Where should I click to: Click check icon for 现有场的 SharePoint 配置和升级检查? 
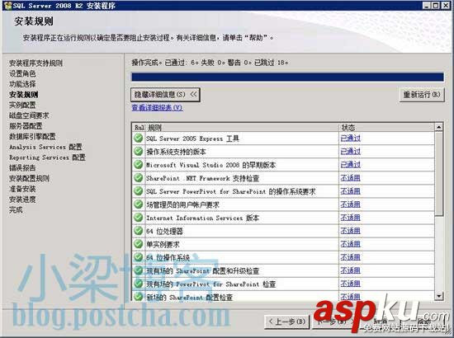point(139,270)
